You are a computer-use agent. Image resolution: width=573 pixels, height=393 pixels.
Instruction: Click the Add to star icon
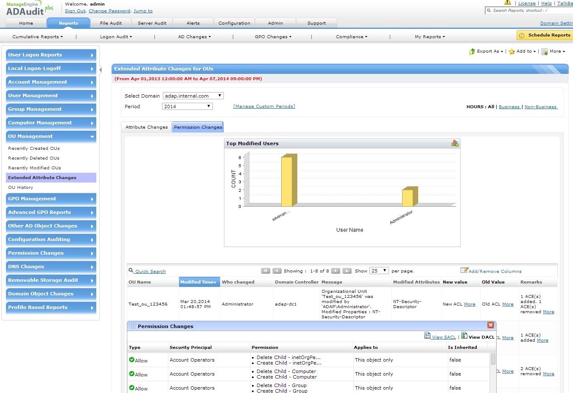pyautogui.click(x=512, y=51)
